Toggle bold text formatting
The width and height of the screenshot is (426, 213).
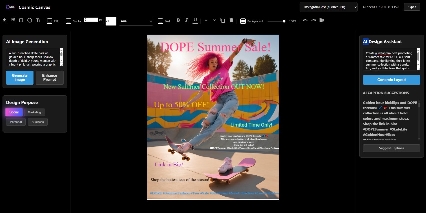click(178, 20)
